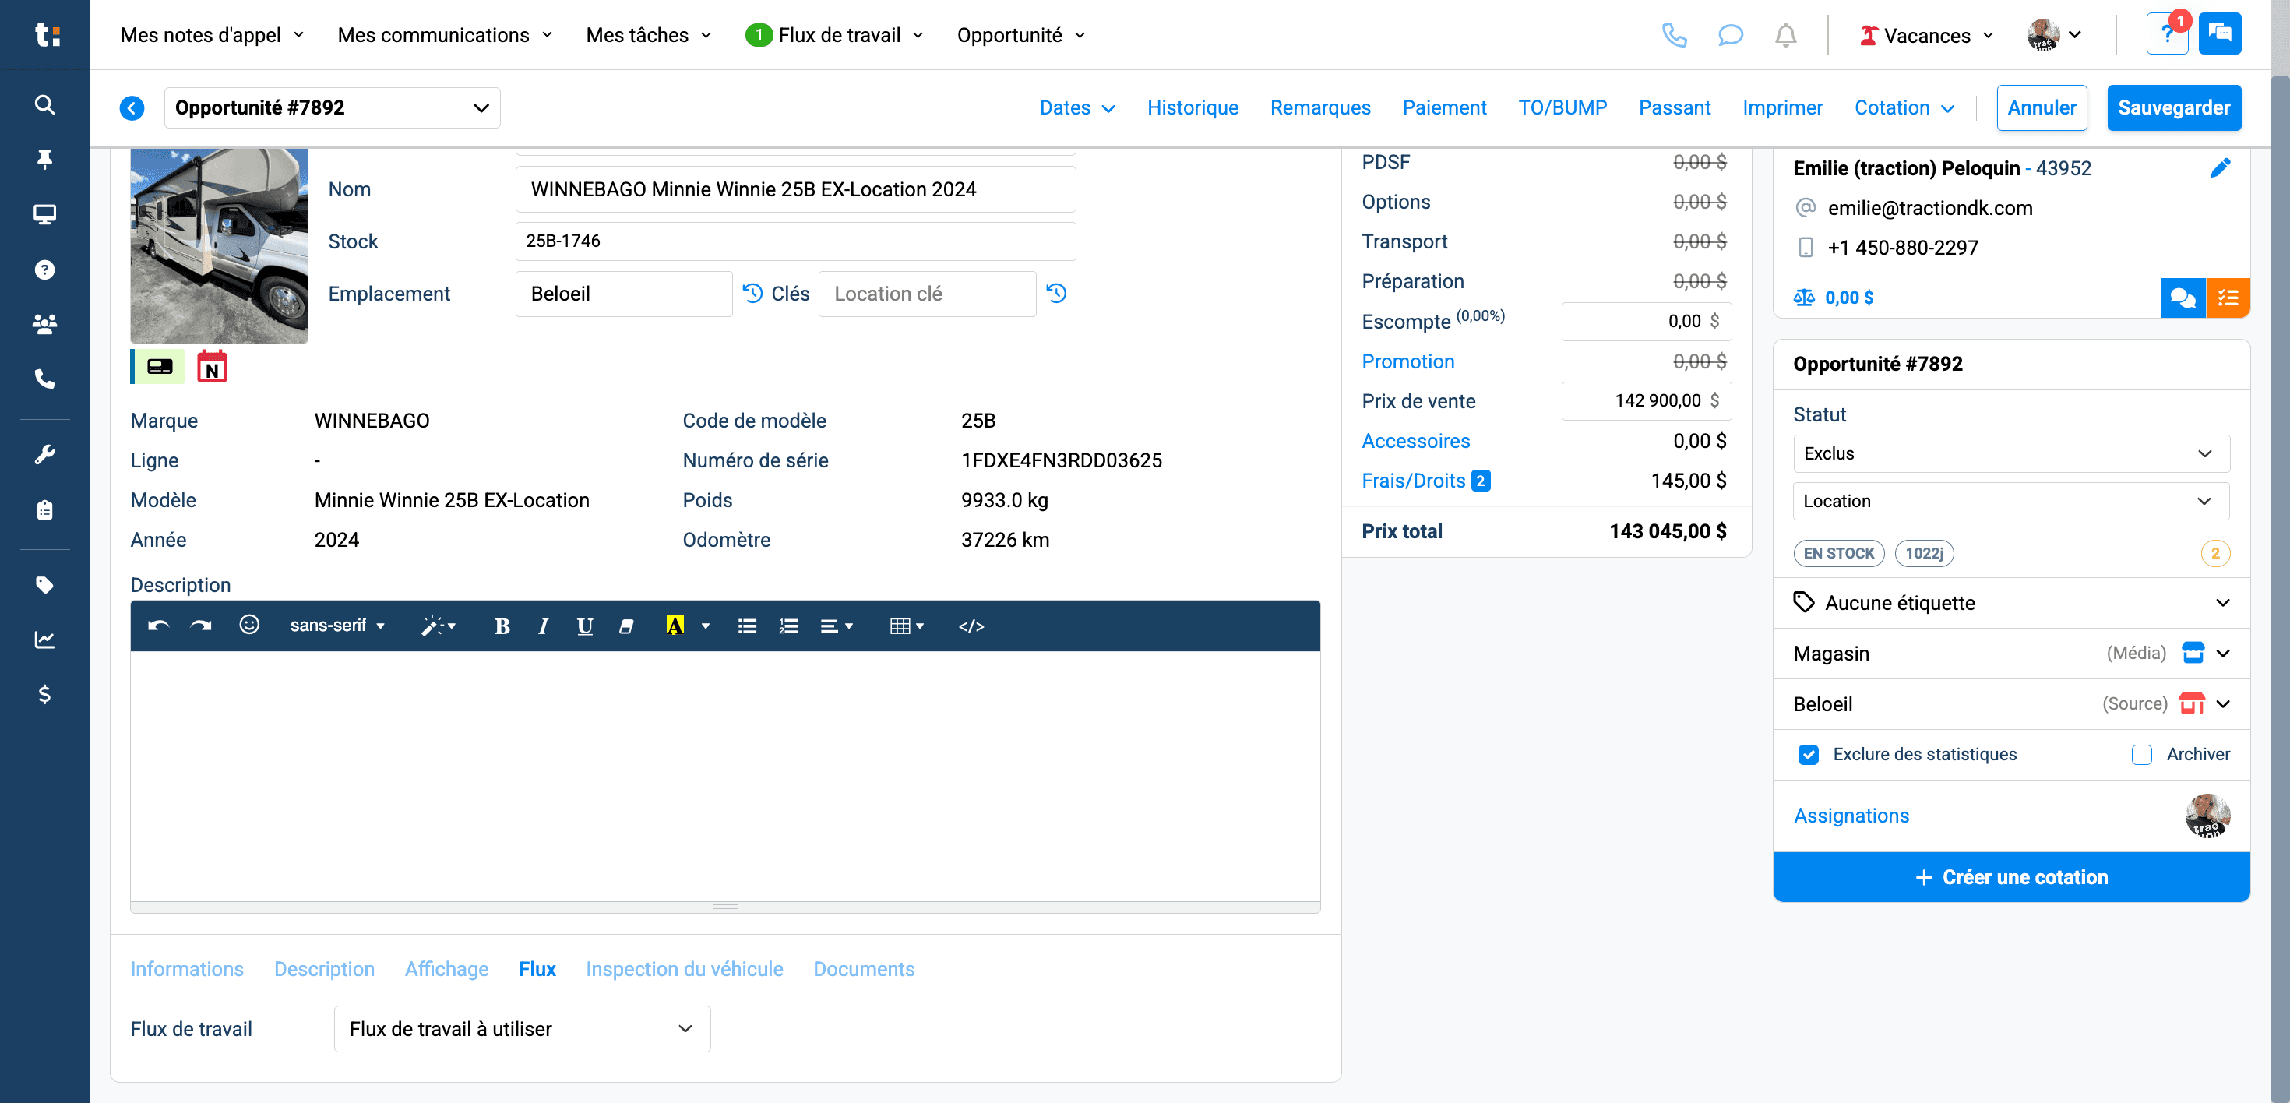
Task: Open notifications bell
Action: tap(1785, 36)
